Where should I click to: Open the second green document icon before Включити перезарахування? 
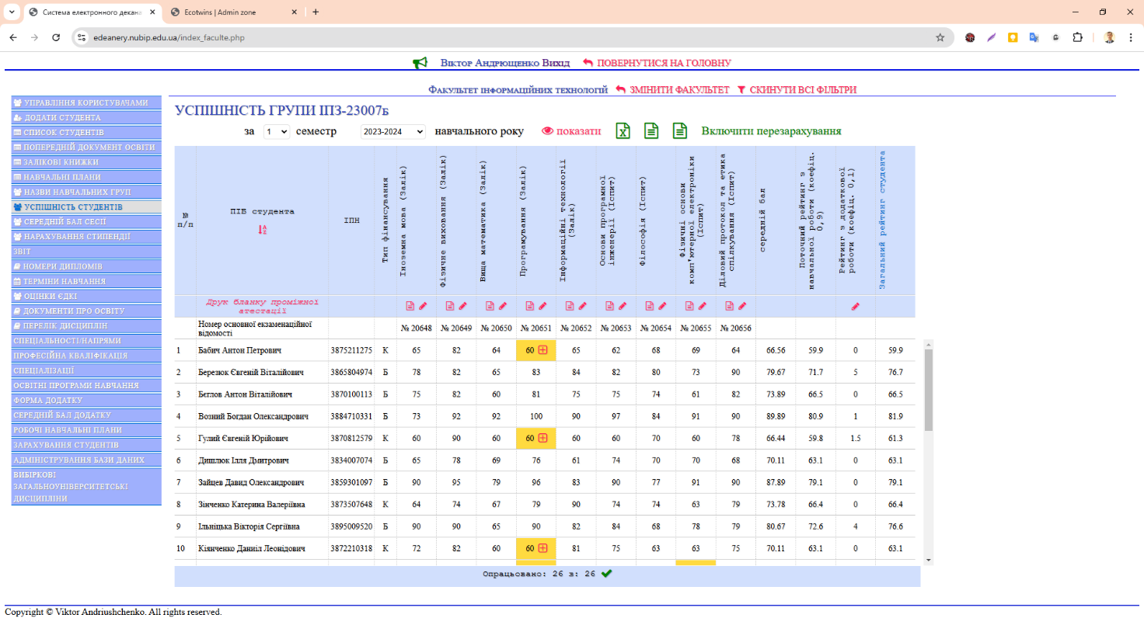pos(680,131)
